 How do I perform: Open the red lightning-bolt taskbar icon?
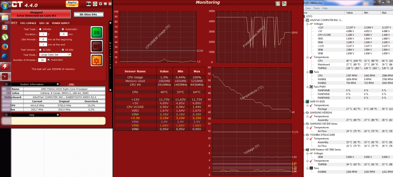coord(5,67)
